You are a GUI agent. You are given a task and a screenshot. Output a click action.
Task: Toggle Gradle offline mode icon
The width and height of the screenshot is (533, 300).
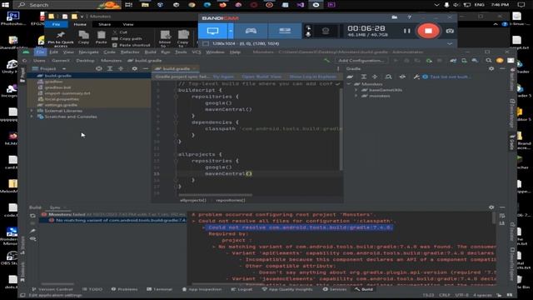pos(402,77)
